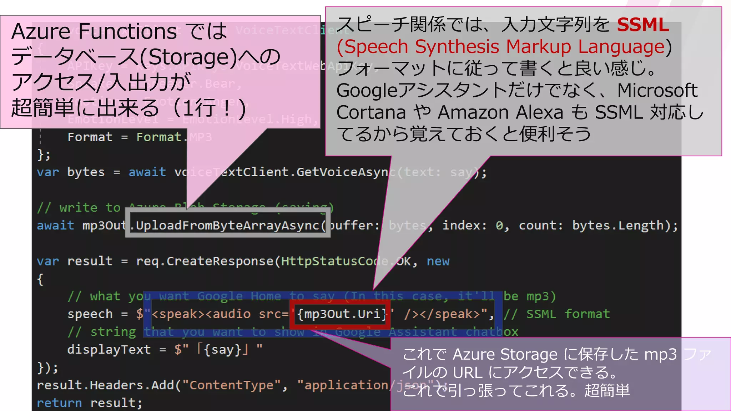Click the 'var bytes' declaration in the code
Viewport: 731px width, 411px height.
tap(71, 172)
